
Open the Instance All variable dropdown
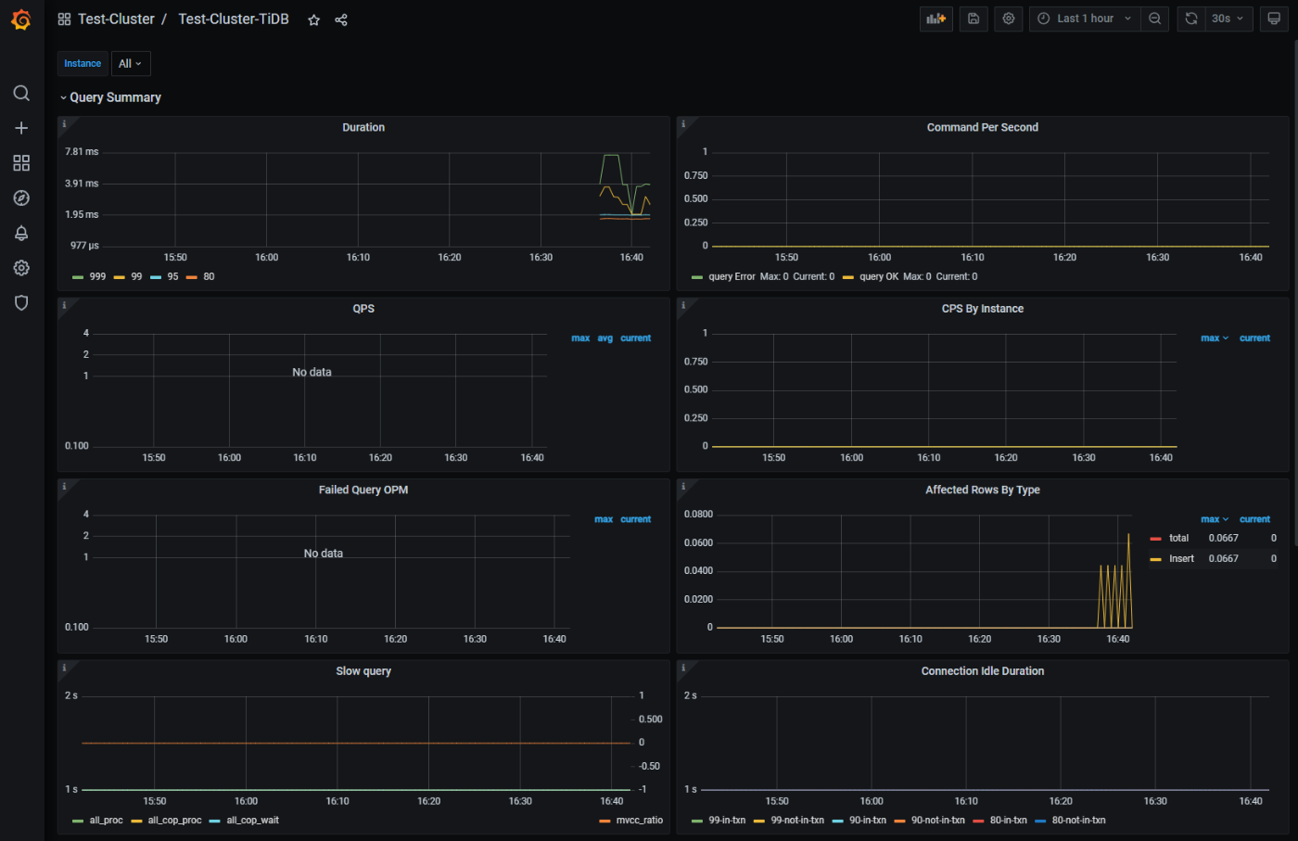click(x=131, y=64)
